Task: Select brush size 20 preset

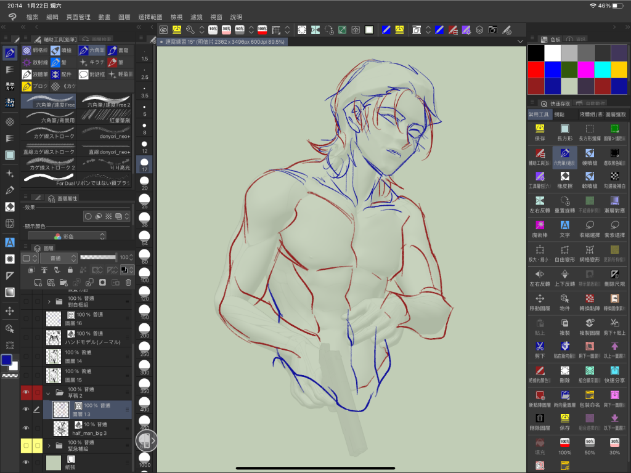Action: tap(144, 183)
